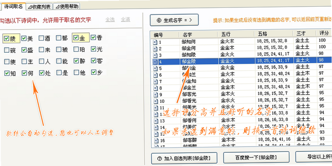
Task: Click the document icon in row 7
Action: [155, 82]
